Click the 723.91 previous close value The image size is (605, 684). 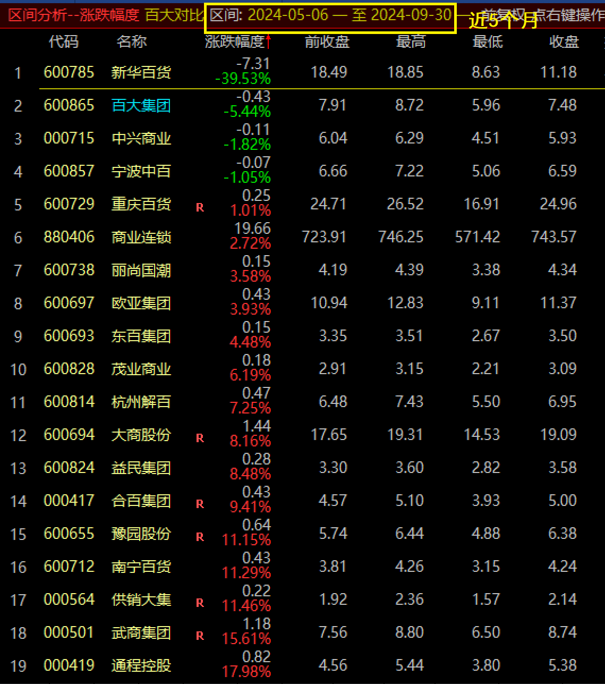(x=324, y=237)
